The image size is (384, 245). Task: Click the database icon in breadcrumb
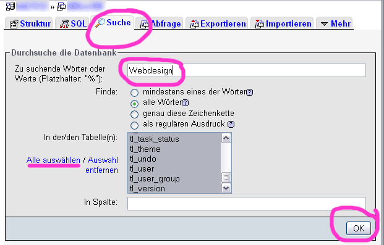pyautogui.click(x=61, y=6)
